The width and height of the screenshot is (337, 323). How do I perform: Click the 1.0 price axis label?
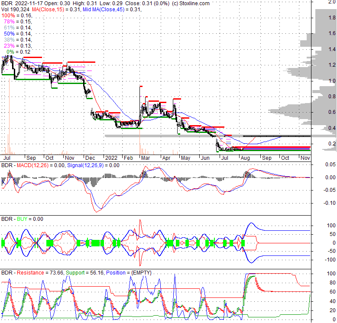(332, 81)
